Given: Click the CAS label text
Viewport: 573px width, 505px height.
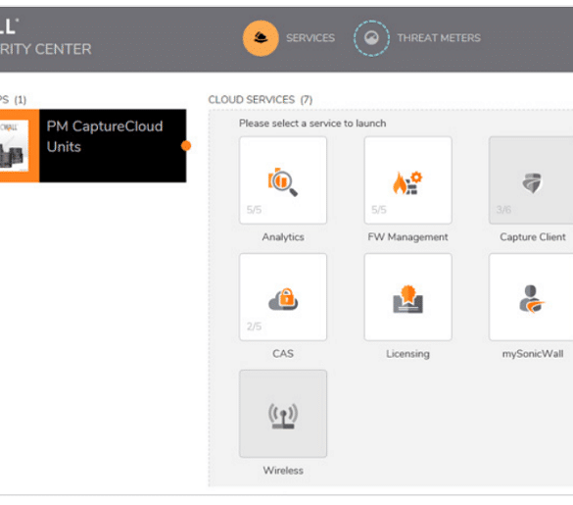Looking at the screenshot, I should (283, 354).
